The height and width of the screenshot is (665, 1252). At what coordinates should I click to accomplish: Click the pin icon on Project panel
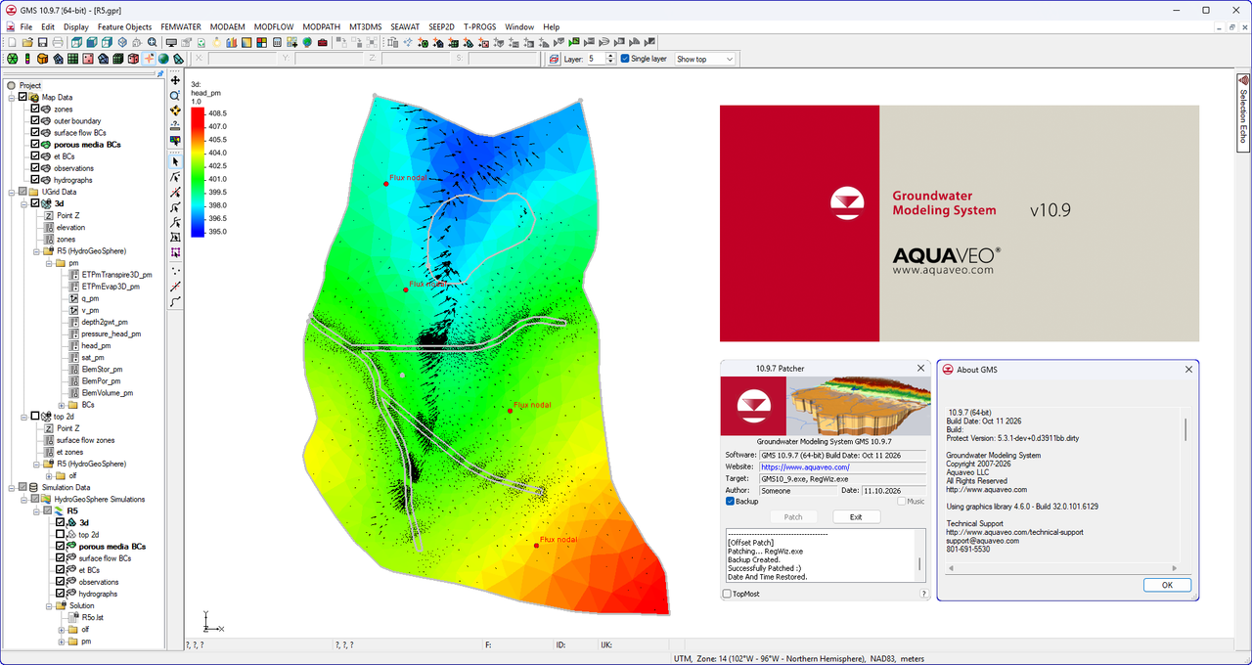[x=160, y=73]
